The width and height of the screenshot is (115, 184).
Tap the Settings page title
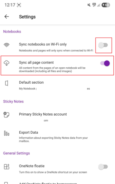tap(27, 17)
